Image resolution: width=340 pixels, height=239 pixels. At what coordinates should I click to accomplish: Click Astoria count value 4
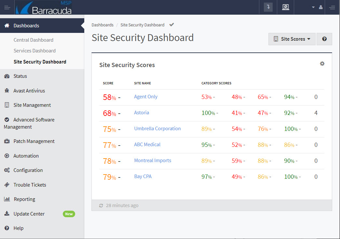point(316,113)
